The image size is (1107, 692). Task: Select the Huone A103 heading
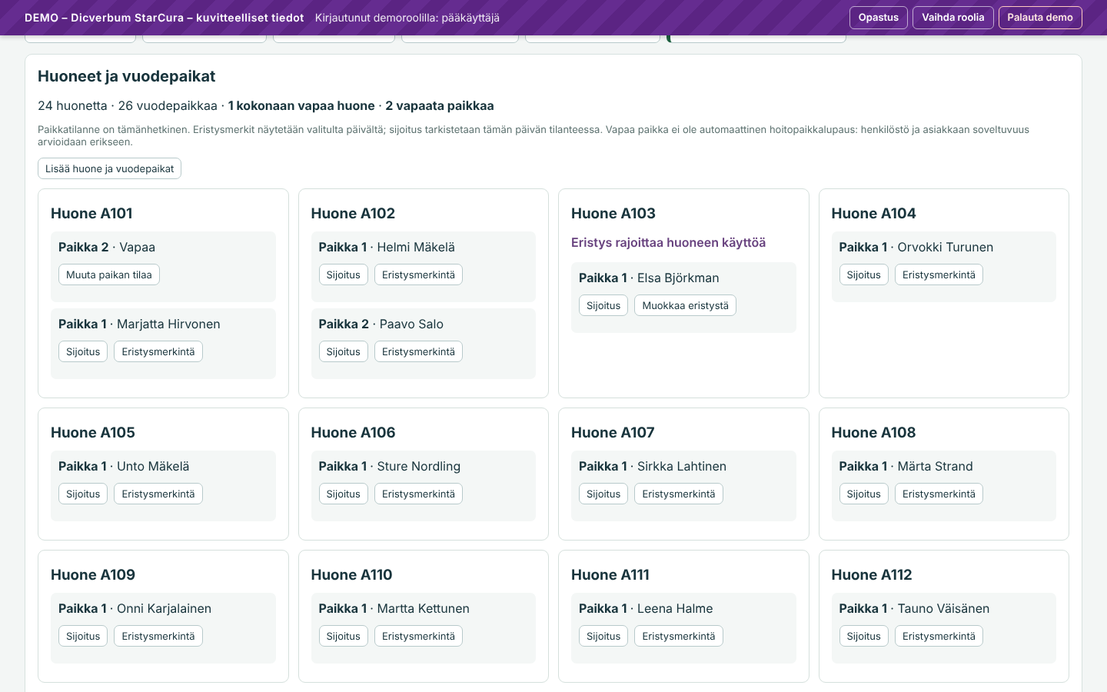tap(613, 213)
